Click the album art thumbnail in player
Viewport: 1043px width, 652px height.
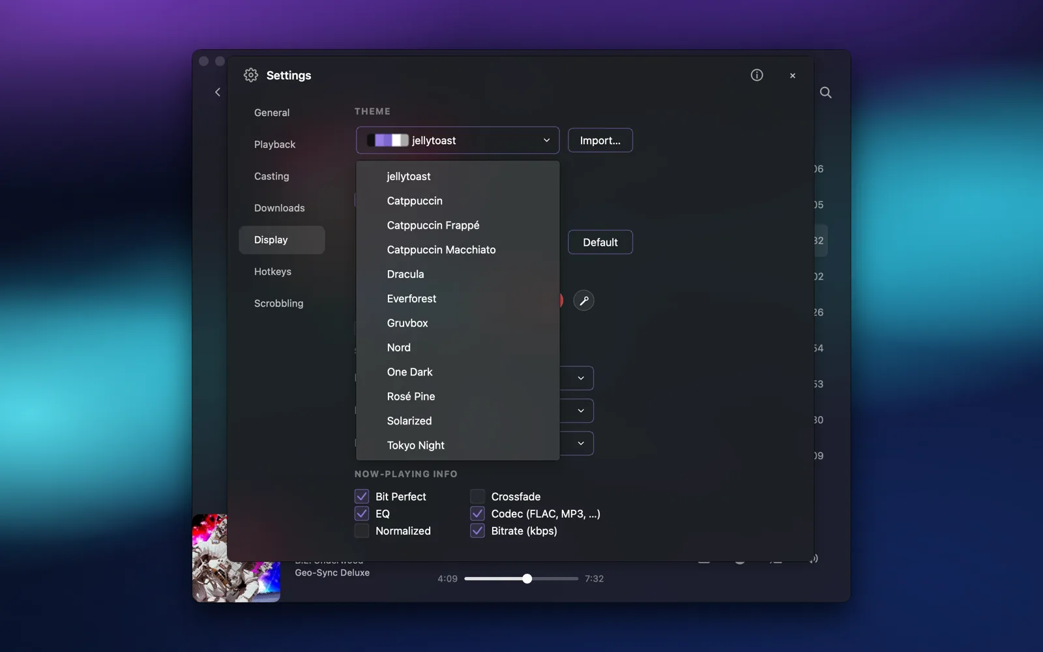(x=236, y=558)
